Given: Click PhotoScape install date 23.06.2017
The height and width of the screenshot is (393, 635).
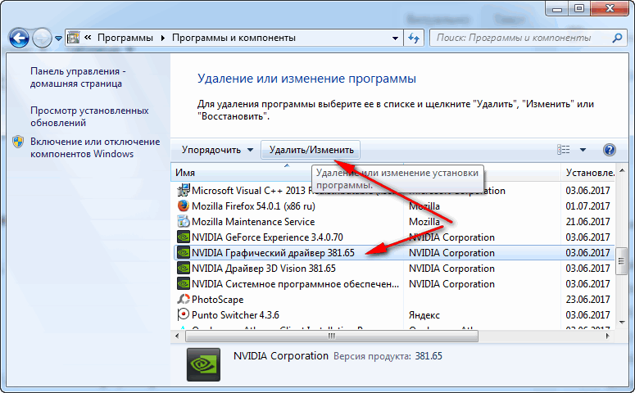Looking at the screenshot, I should click(587, 300).
